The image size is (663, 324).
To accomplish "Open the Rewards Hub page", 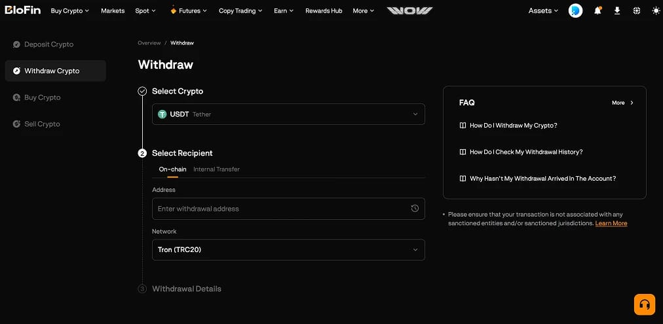I will click(x=324, y=10).
